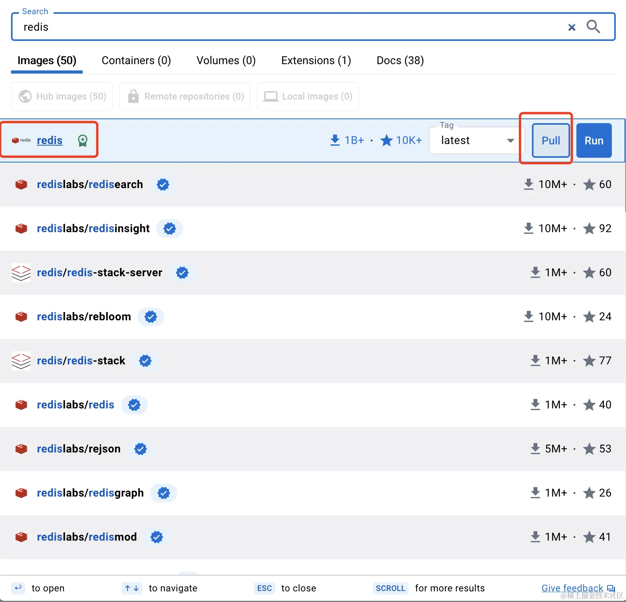Viewport: 626px width, 602px height.
Task: Switch to the Images (50) tab
Action: [47, 61]
